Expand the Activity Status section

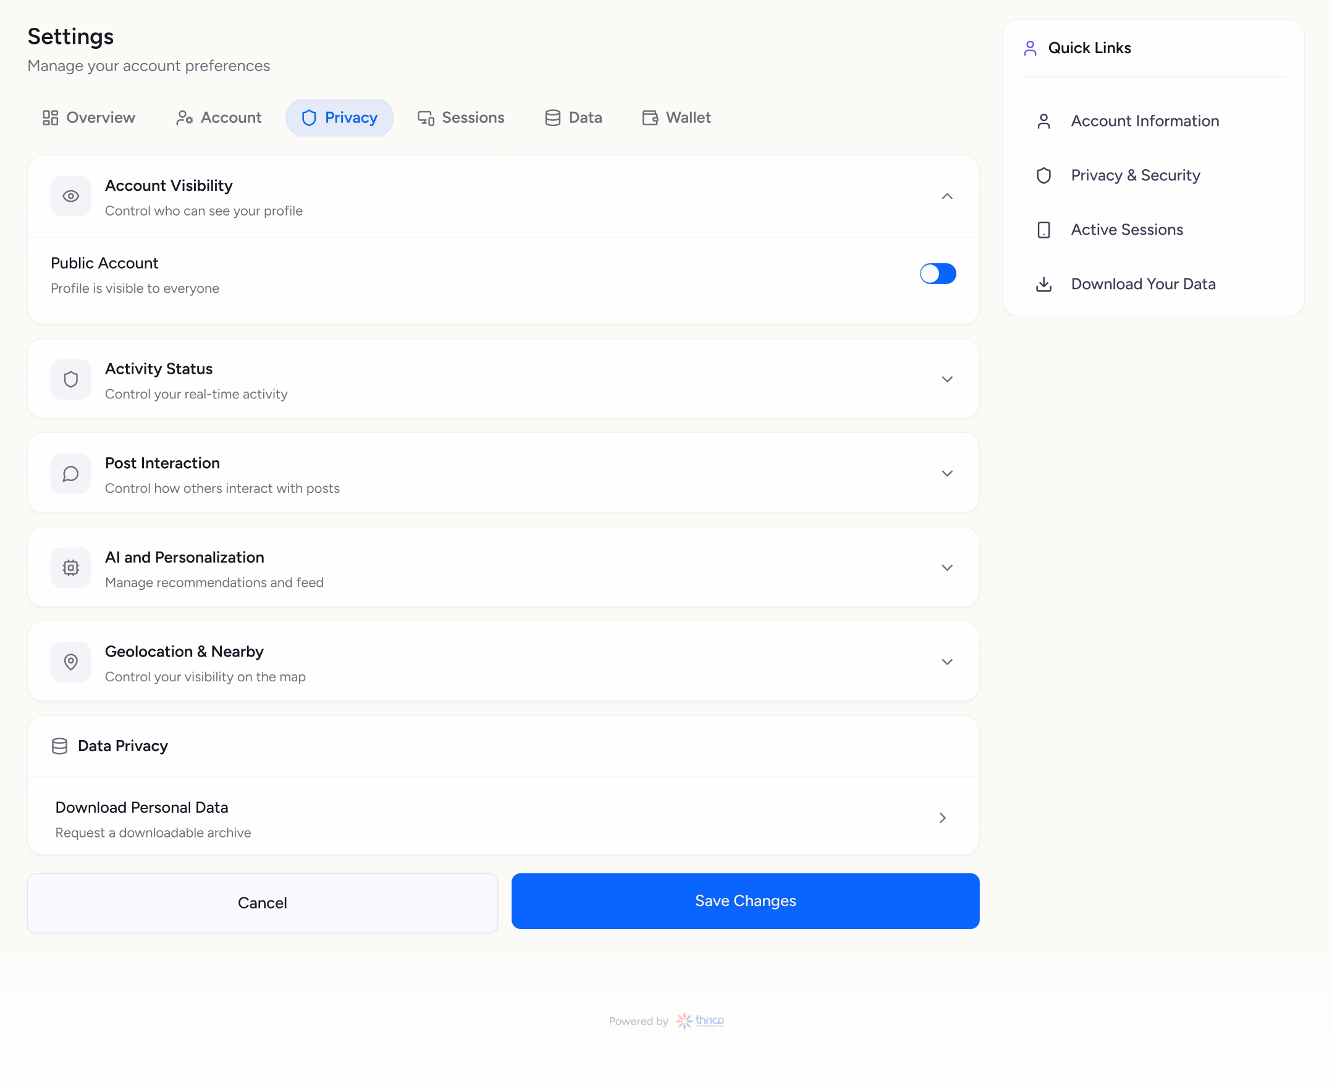click(x=947, y=379)
